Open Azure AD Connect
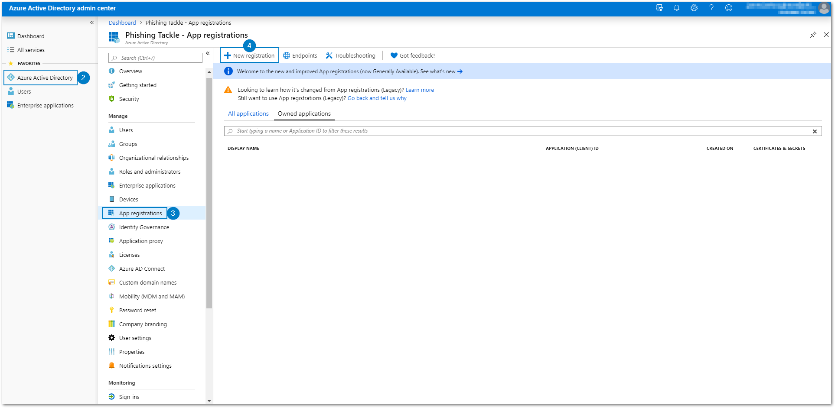 point(142,269)
